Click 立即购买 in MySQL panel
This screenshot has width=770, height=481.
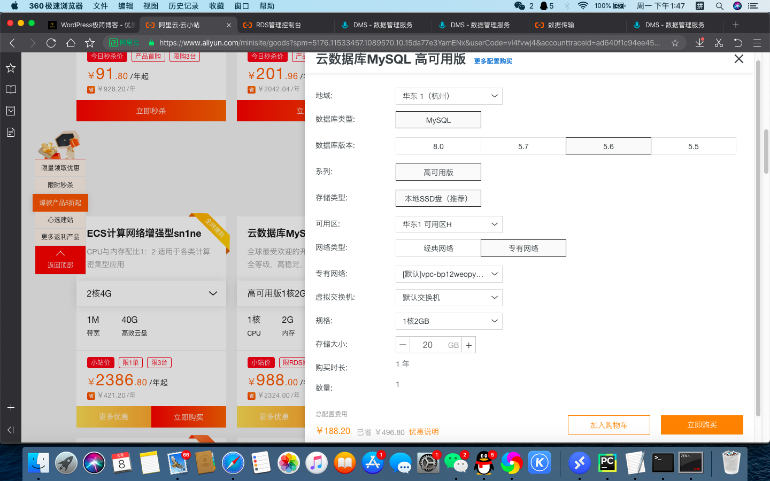702,425
